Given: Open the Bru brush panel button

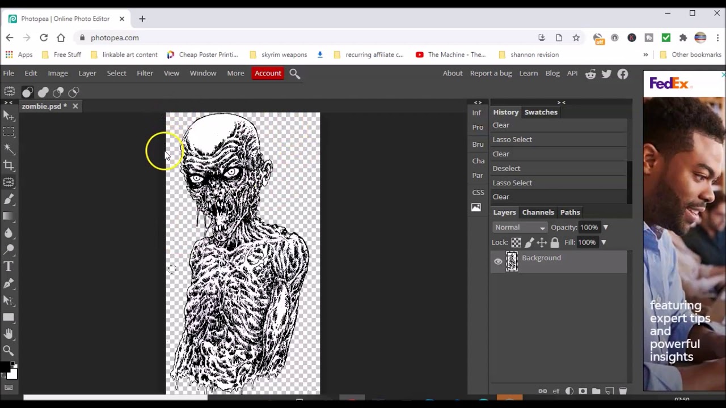Looking at the screenshot, I should [x=478, y=144].
